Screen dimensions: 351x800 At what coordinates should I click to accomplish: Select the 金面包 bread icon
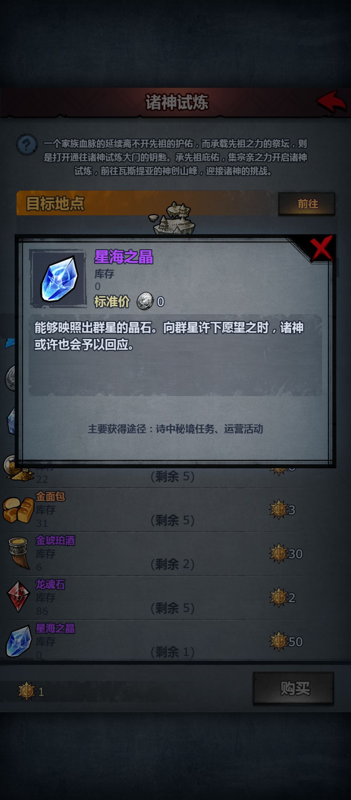[19, 510]
